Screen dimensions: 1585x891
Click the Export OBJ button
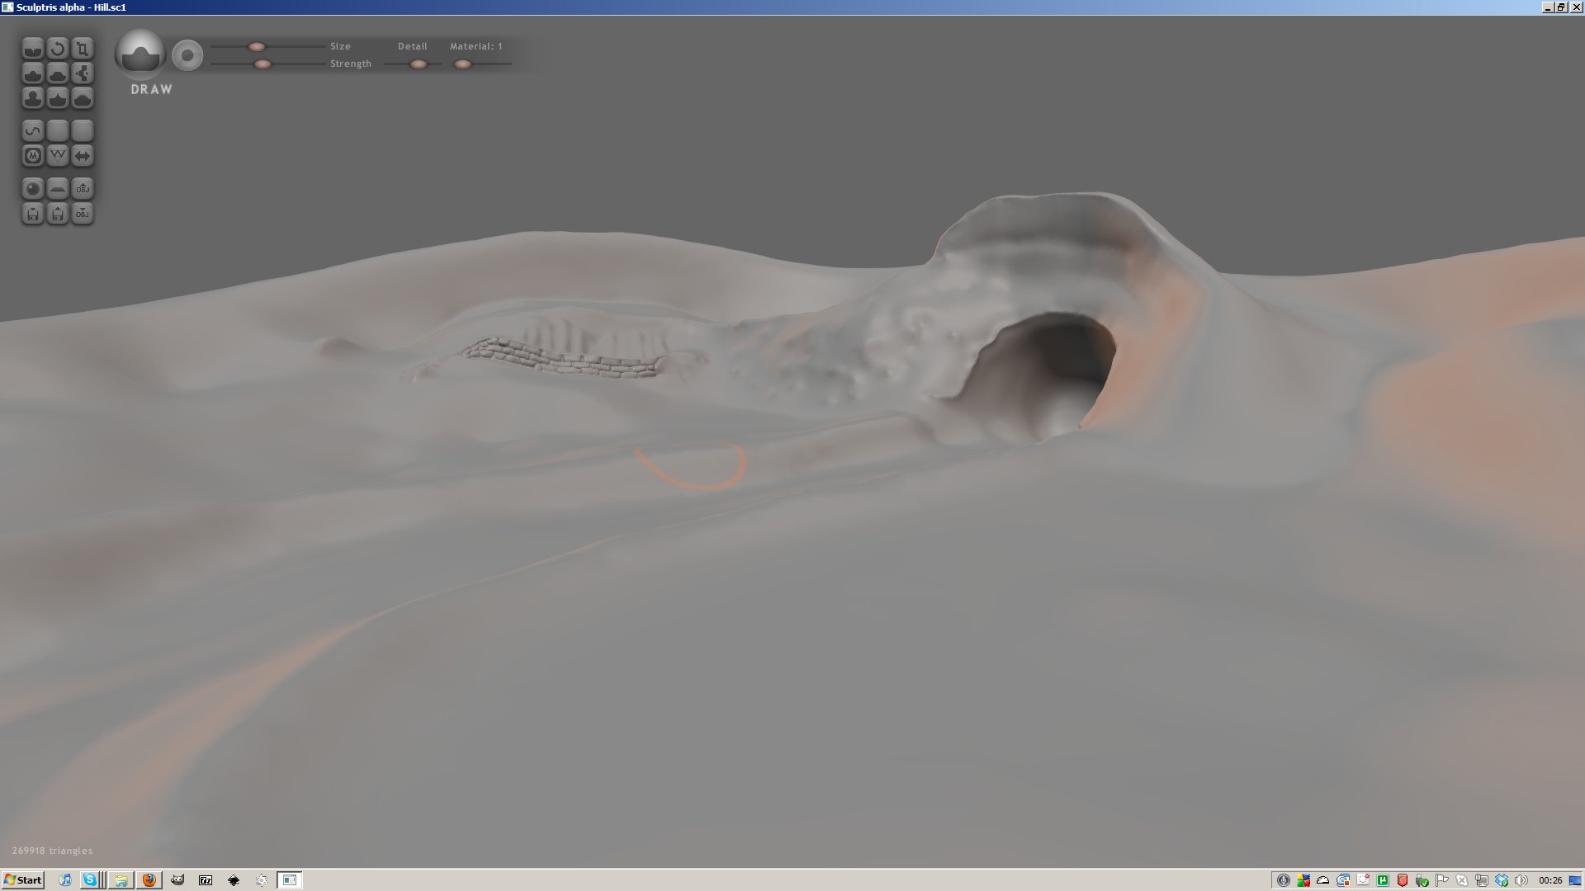coord(82,214)
